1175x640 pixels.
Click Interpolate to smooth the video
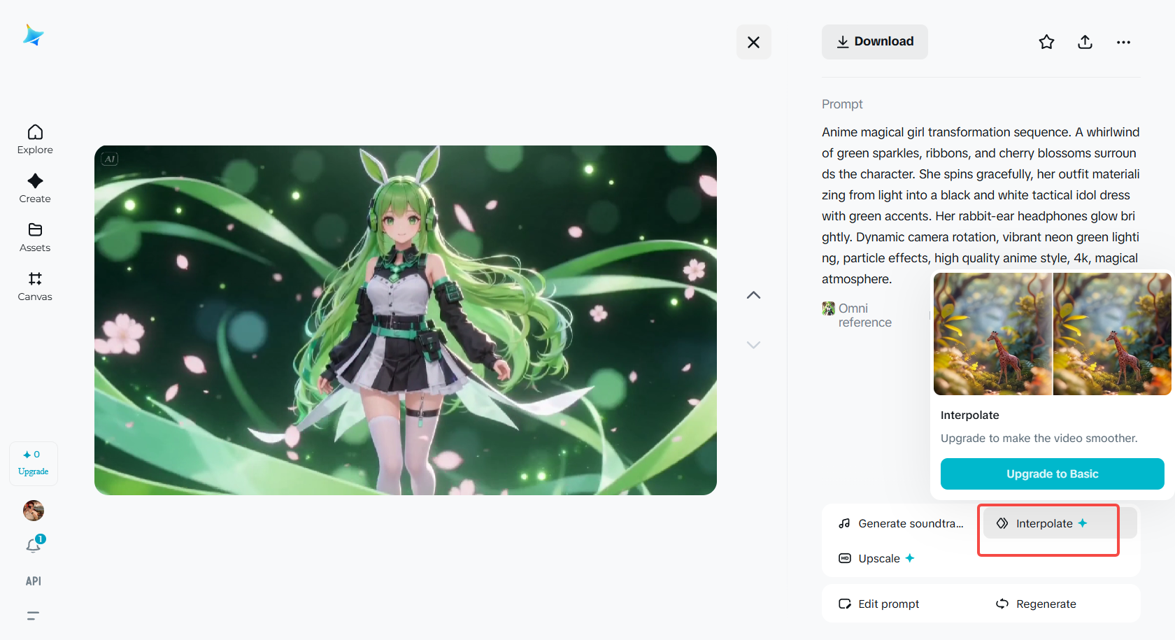pos(1046,522)
